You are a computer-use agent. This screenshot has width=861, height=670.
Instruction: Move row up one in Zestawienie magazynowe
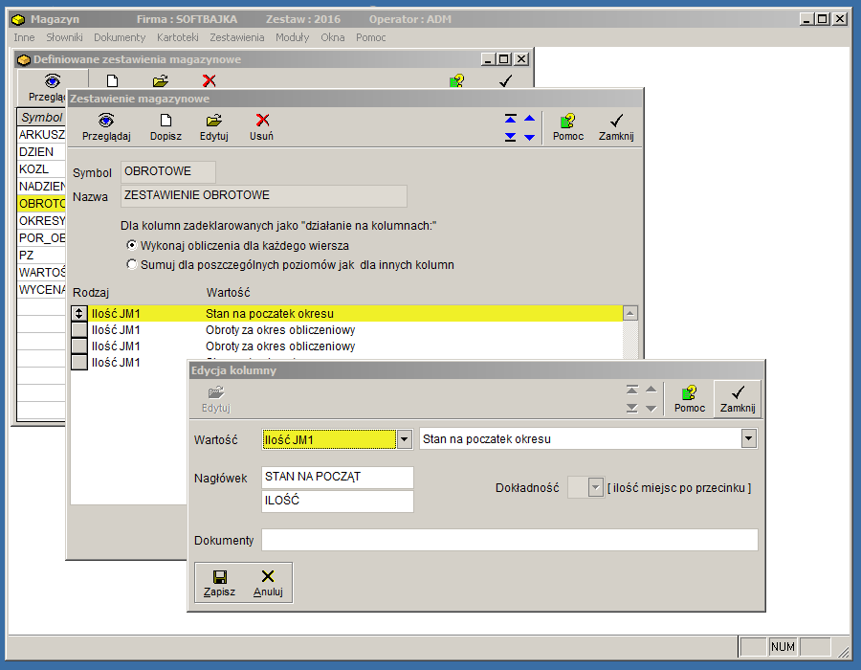(529, 119)
